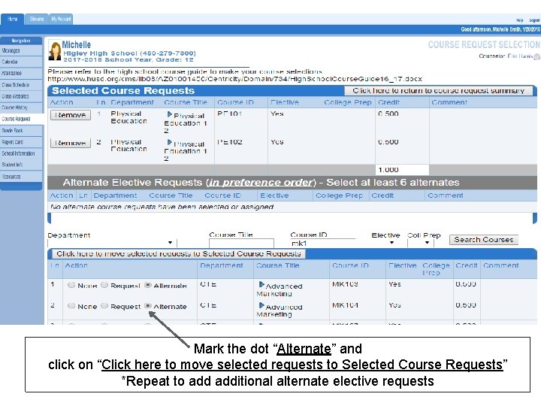The width and height of the screenshot is (541, 406).
Task: Open the Elective filter dropdown
Action: (391, 243)
